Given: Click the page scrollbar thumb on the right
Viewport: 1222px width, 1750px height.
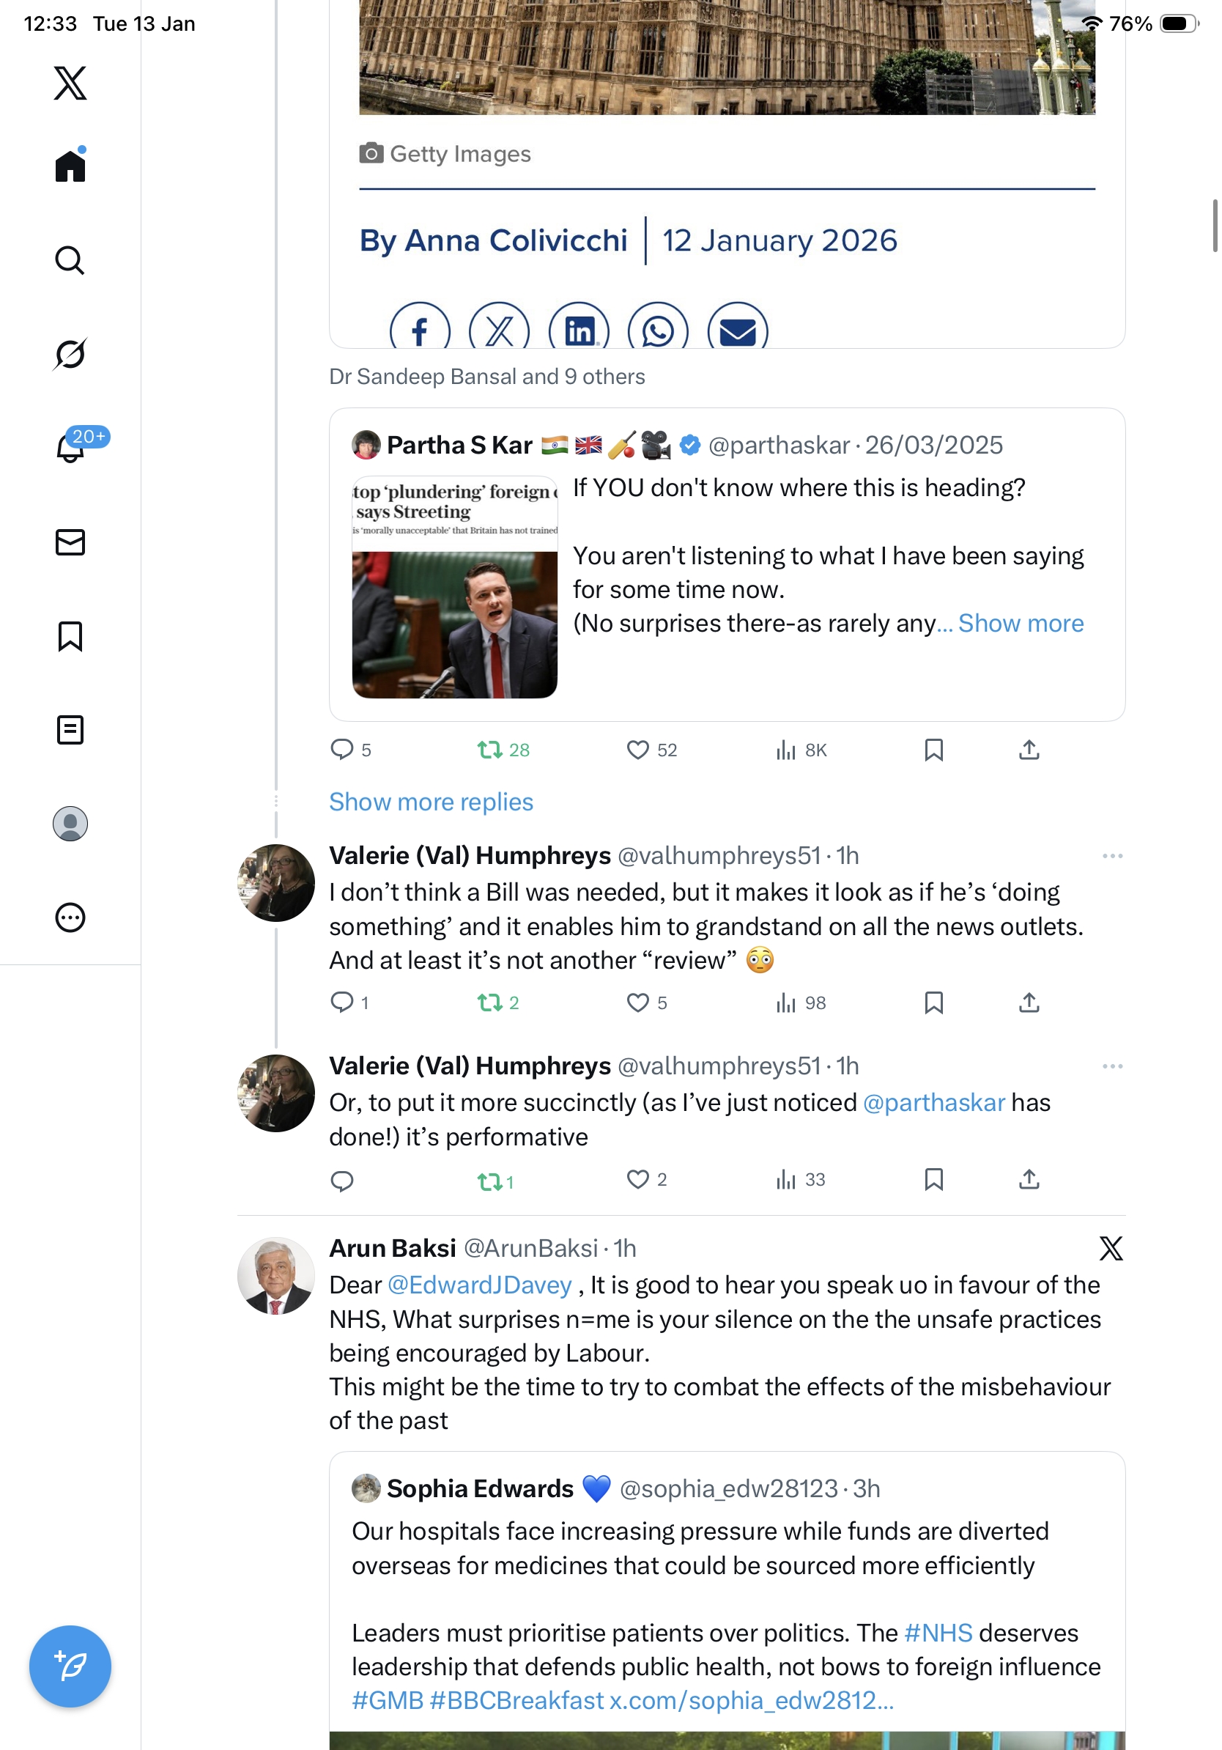Looking at the screenshot, I should click(1215, 226).
